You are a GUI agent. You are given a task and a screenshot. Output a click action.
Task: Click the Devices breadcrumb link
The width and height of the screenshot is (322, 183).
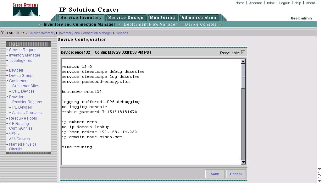coord(122,33)
